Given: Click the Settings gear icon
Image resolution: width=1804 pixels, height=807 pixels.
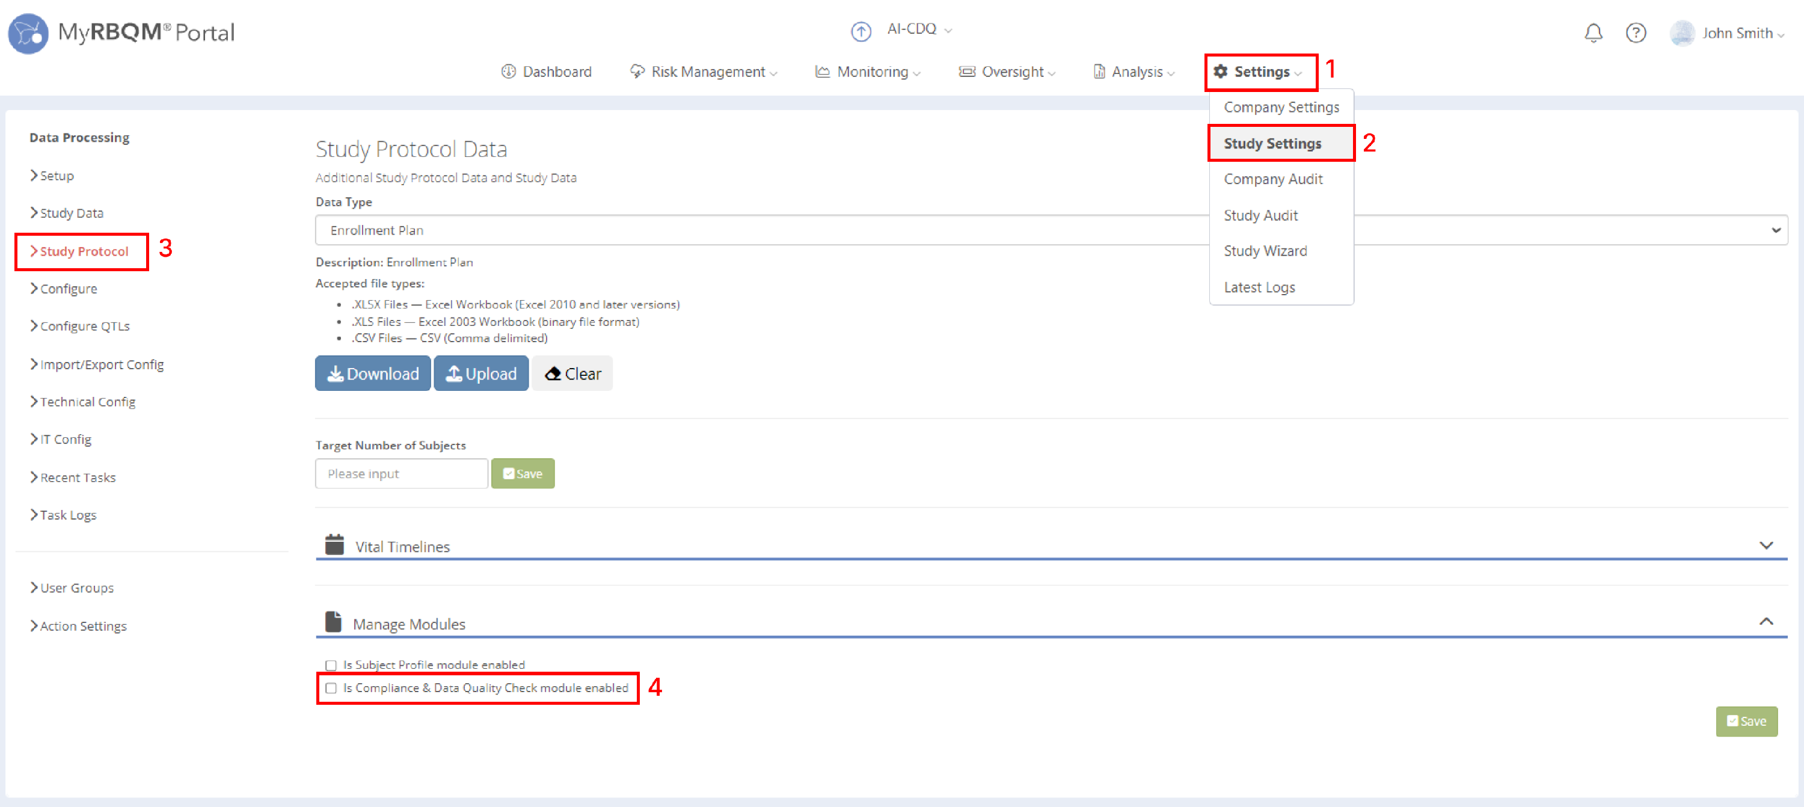Looking at the screenshot, I should click(1221, 72).
